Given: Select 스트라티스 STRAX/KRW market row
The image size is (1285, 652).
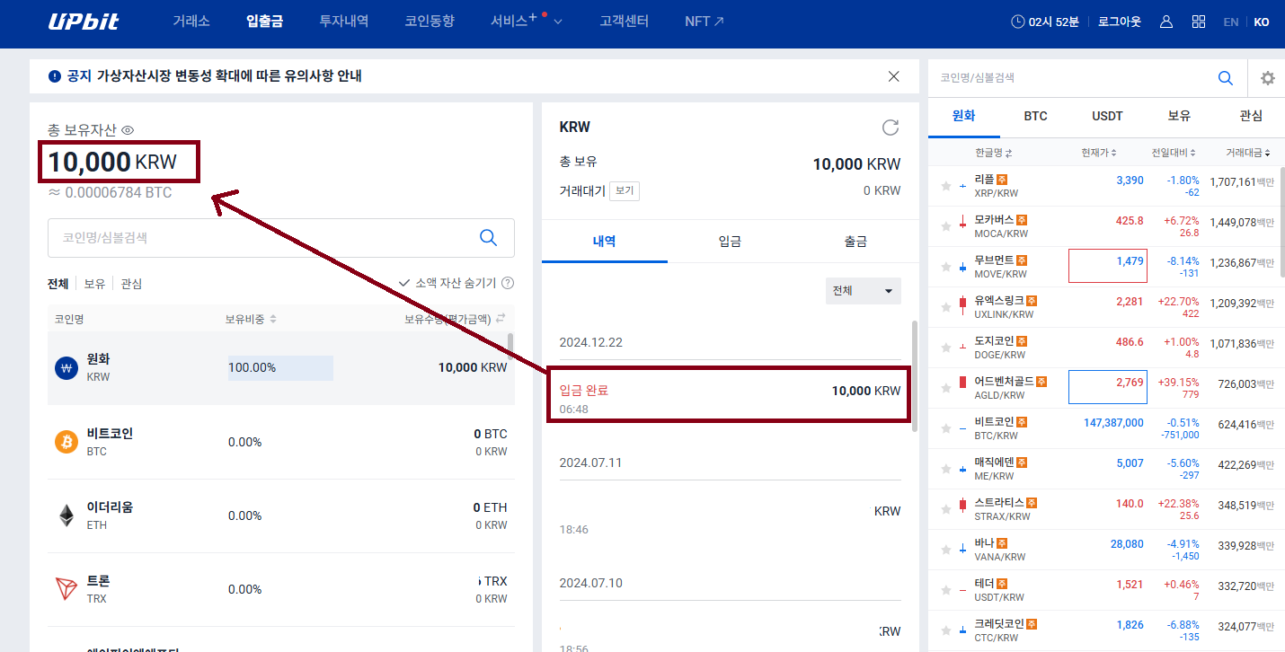Looking at the screenshot, I should [x=1106, y=509].
